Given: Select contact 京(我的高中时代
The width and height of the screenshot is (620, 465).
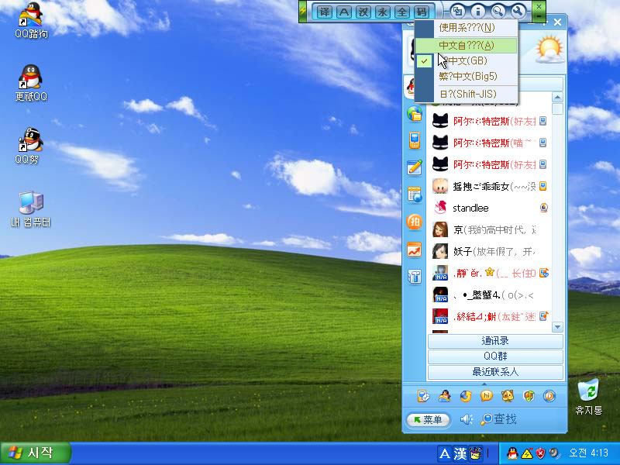Looking at the screenshot, I should click(x=490, y=229).
